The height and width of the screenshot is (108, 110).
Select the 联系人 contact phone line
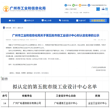(29, 73)
